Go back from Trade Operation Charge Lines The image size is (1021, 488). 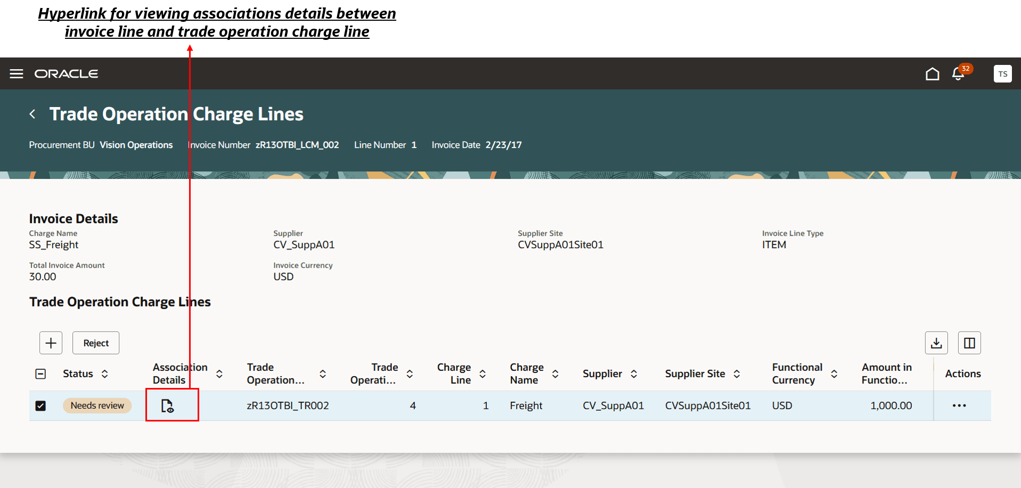click(x=32, y=114)
